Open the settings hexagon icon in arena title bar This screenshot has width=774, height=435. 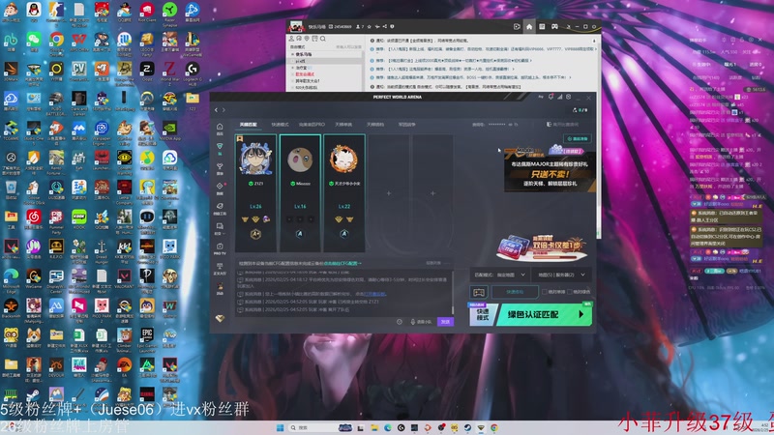point(569,97)
